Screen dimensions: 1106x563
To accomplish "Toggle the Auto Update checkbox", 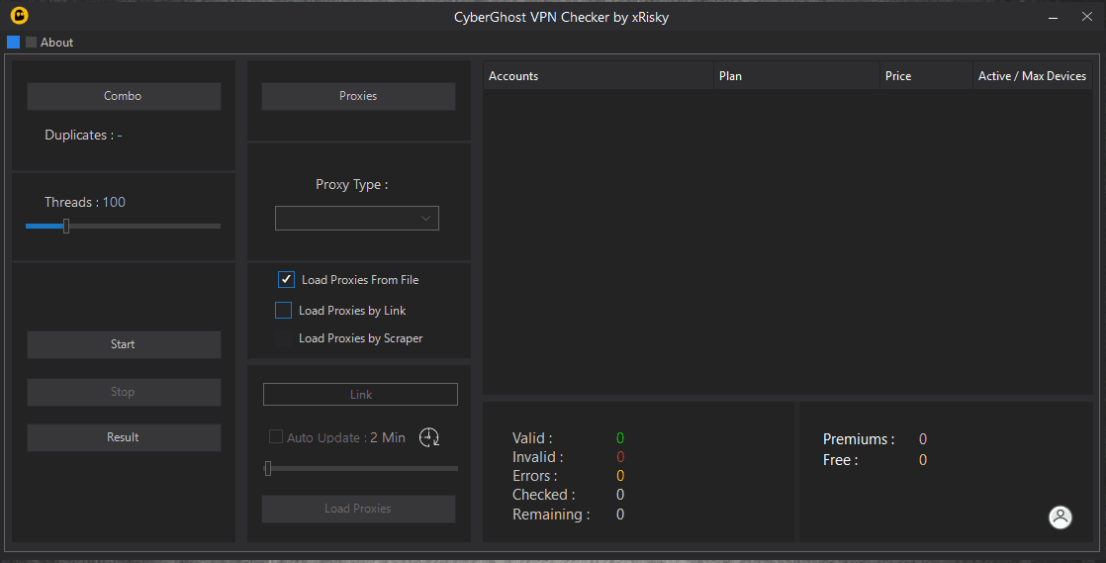I will pos(276,437).
